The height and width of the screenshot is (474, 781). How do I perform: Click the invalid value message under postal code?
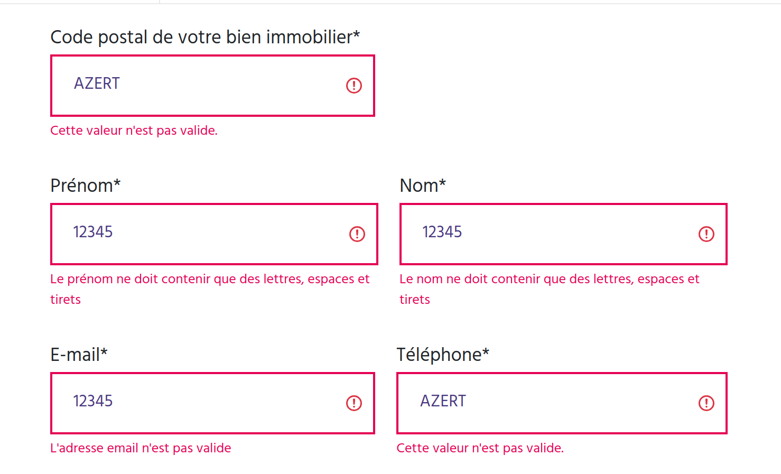point(134,131)
